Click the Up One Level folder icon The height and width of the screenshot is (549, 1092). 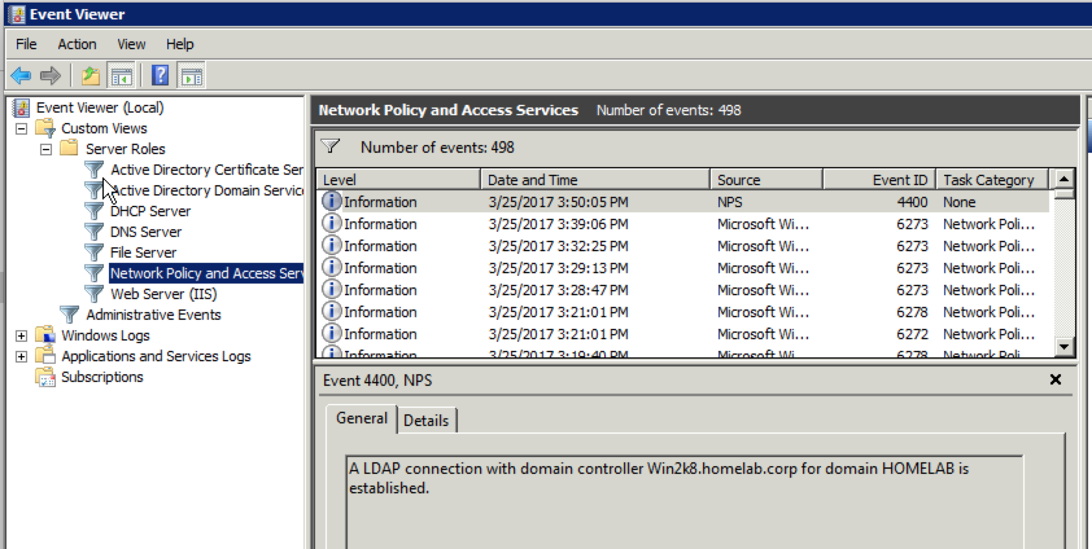(91, 76)
